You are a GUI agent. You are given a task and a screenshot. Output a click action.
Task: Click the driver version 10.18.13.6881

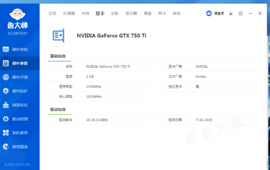97,120
